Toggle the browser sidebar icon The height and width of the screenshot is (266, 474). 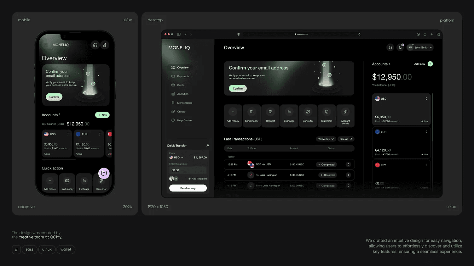click(179, 34)
